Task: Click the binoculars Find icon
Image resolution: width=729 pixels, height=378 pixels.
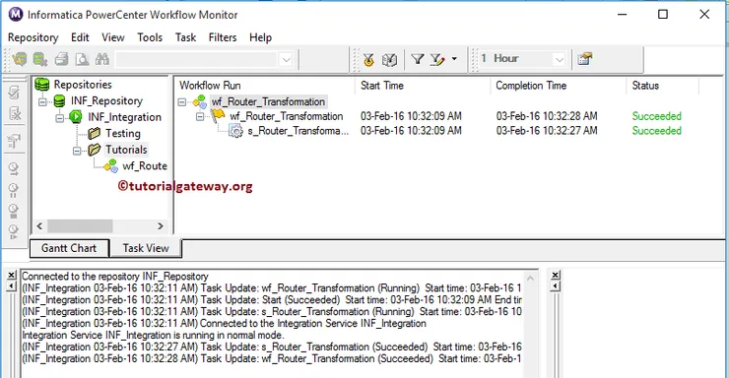Action: click(101, 59)
